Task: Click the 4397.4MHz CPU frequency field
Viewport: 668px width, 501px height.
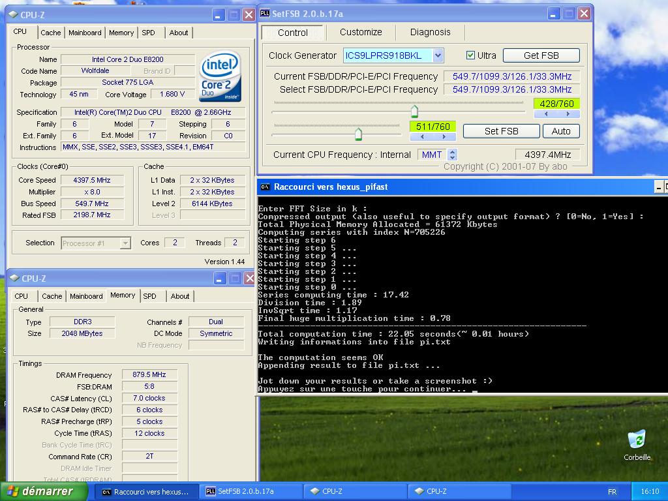Action: [x=547, y=155]
